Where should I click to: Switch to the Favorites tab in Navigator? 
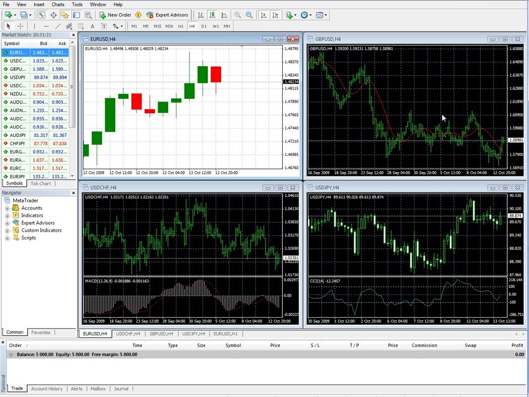(x=40, y=332)
